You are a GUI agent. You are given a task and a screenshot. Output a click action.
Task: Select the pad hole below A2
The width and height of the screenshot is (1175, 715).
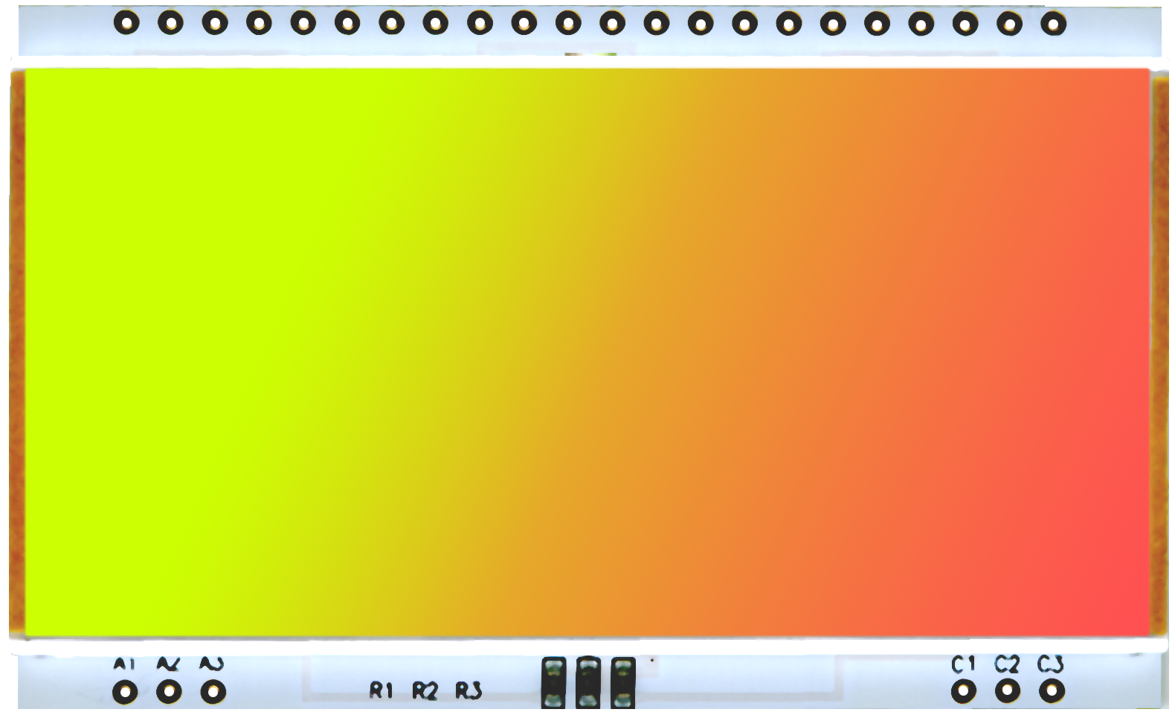(x=169, y=692)
